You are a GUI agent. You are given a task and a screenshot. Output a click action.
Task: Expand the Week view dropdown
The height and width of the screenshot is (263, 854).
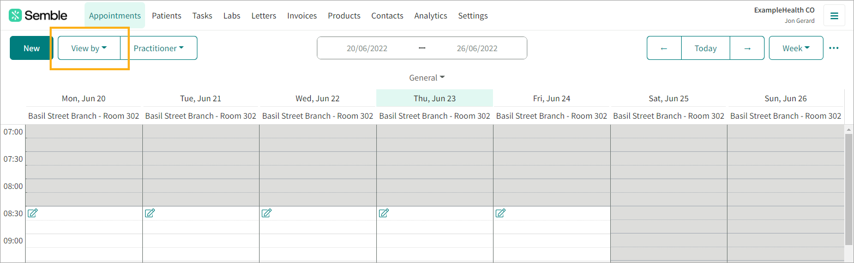click(796, 48)
